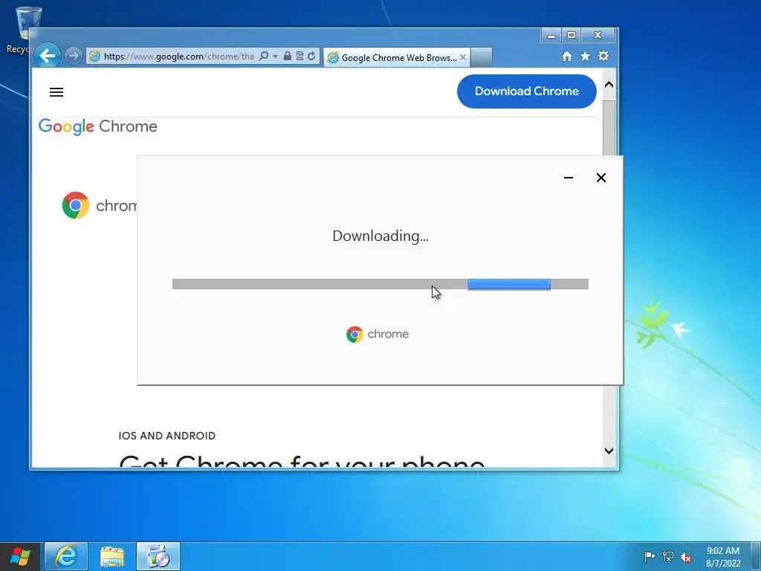Toggle compatibility view icon in address bar

coord(300,57)
